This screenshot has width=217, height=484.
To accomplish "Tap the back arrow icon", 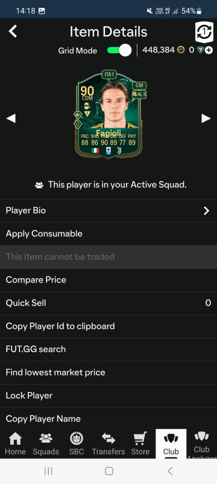I will (x=13, y=31).
